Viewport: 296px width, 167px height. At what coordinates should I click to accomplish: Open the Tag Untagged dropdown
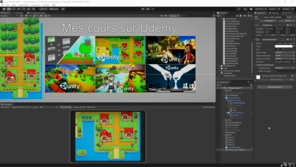[270, 20]
